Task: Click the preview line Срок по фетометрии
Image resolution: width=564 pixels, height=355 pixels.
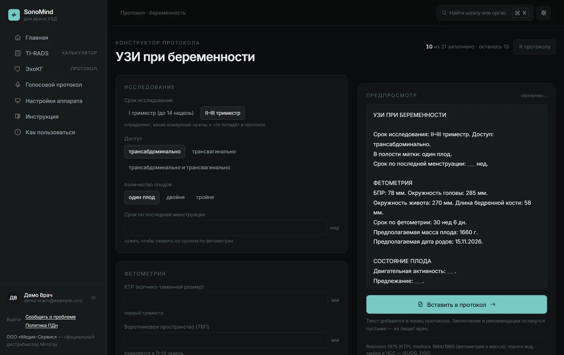Action: tap(420, 222)
